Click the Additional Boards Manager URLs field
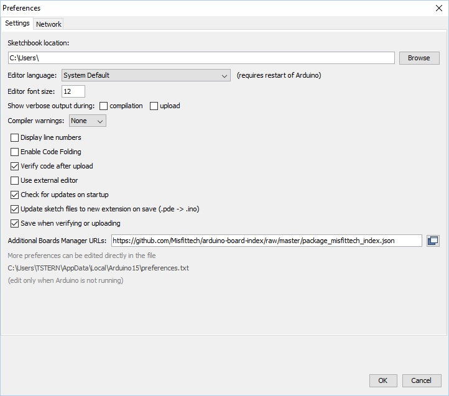This screenshot has width=449, height=396. (x=267, y=241)
